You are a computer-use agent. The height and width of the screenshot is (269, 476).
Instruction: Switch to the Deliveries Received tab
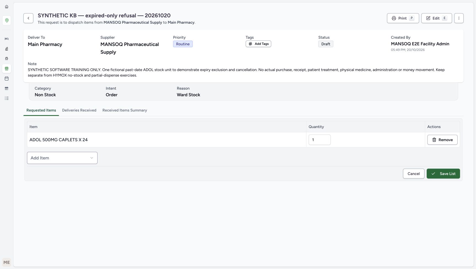(79, 110)
